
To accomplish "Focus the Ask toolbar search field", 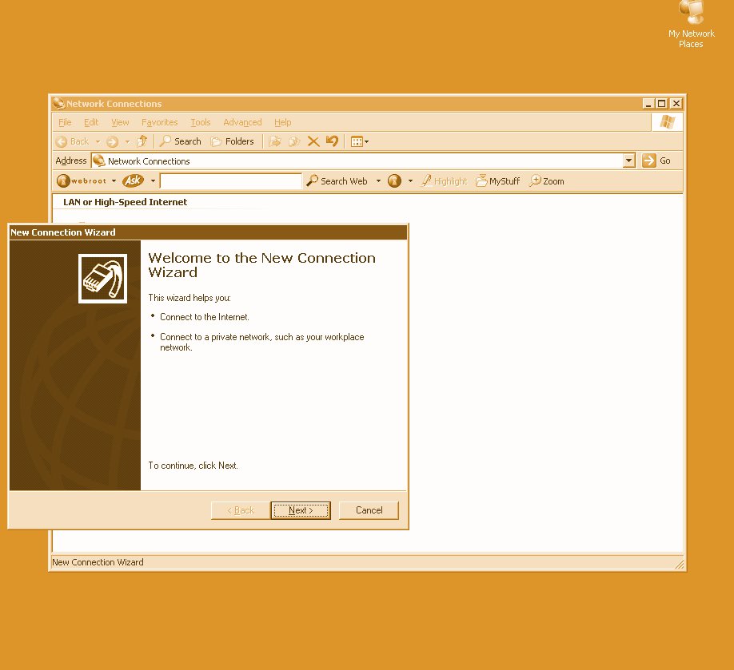I will coord(231,181).
